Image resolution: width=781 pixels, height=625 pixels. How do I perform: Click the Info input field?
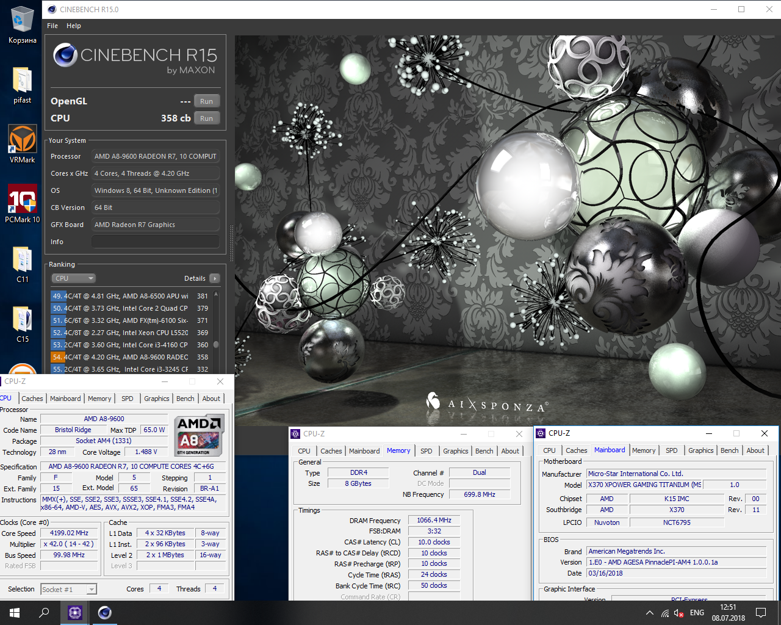pos(155,242)
